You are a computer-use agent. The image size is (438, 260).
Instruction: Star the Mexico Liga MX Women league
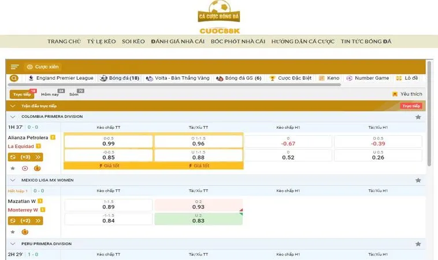pos(418,180)
